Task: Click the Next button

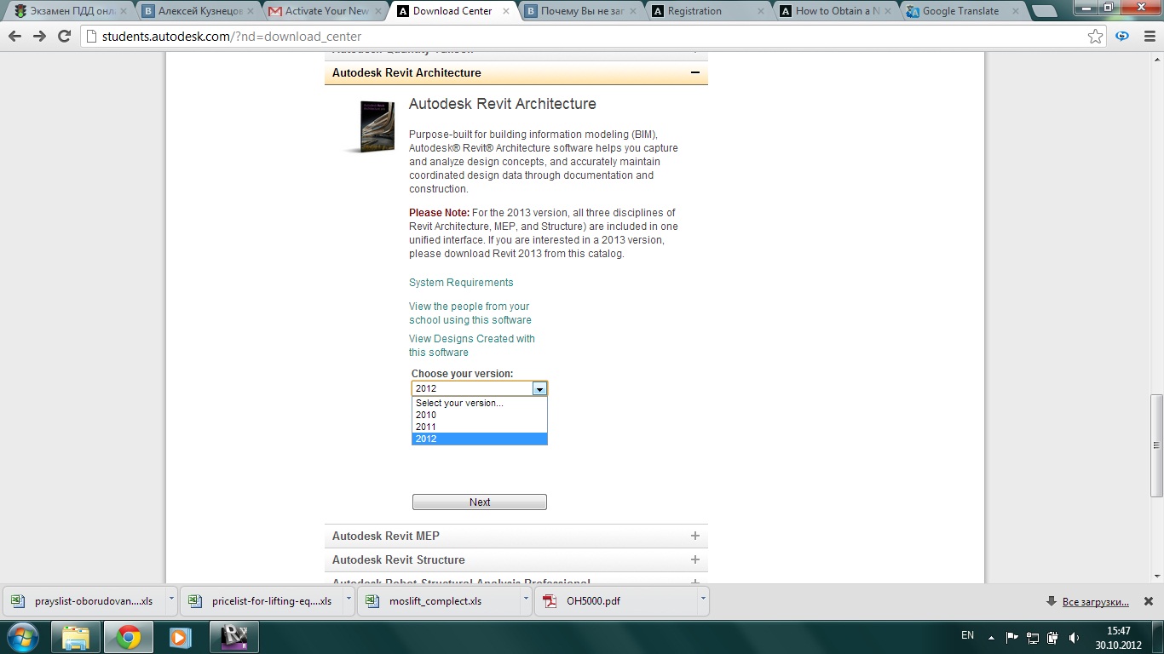Action: (x=480, y=502)
